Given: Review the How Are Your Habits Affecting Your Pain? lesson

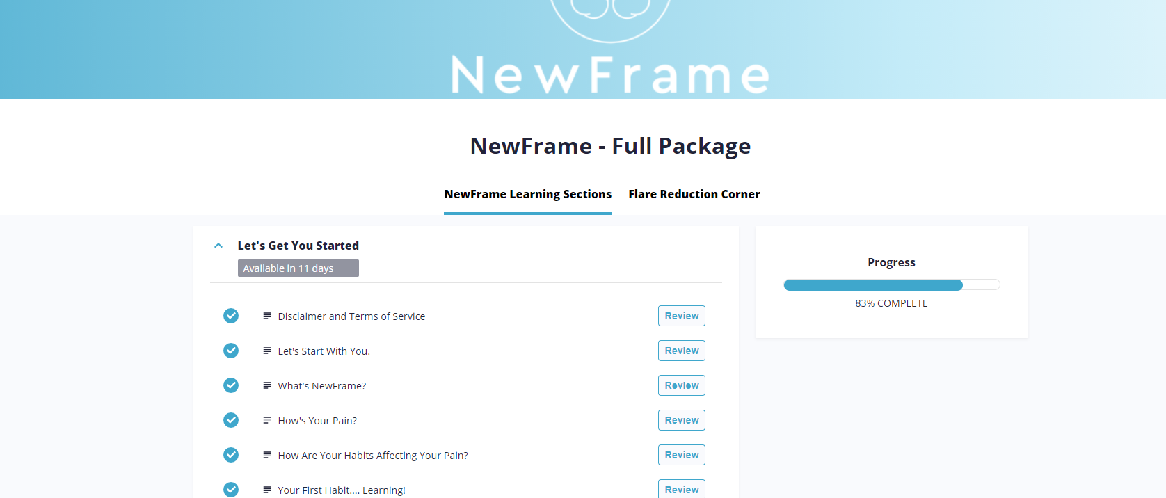Looking at the screenshot, I should (x=681, y=455).
